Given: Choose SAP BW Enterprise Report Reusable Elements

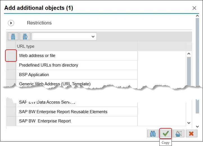Looking at the screenshot, I should (x=63, y=111).
